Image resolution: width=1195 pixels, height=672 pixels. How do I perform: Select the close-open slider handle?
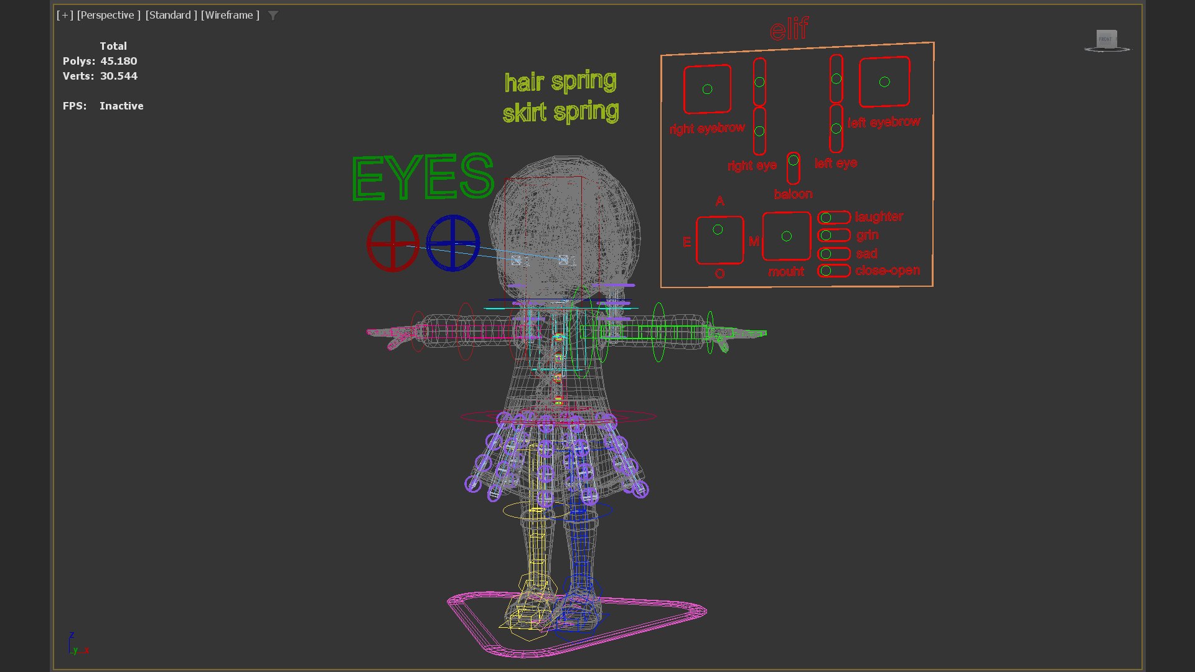click(826, 271)
